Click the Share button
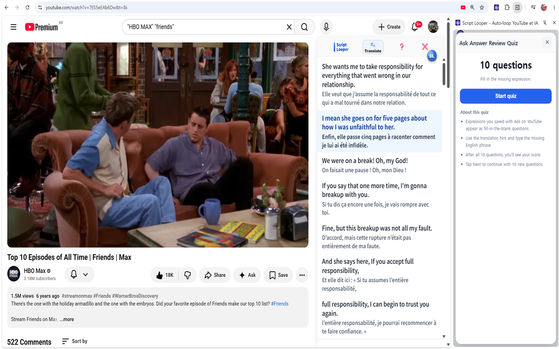 (215, 275)
